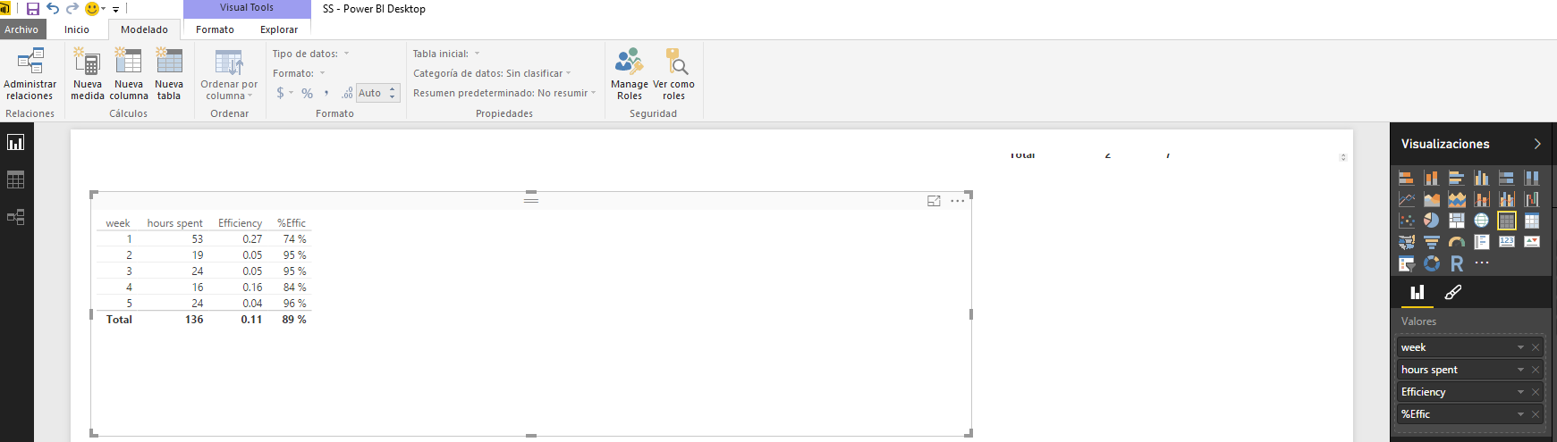Remove %Effic field from Valores
The width and height of the screenshot is (1557, 442).
pyautogui.click(x=1536, y=414)
